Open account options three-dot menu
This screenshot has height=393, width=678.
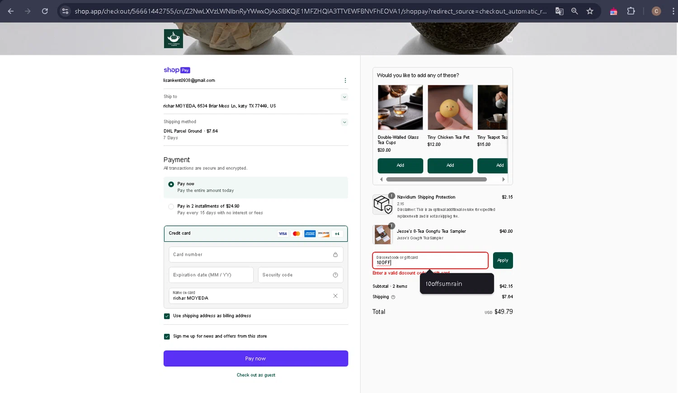click(x=345, y=80)
